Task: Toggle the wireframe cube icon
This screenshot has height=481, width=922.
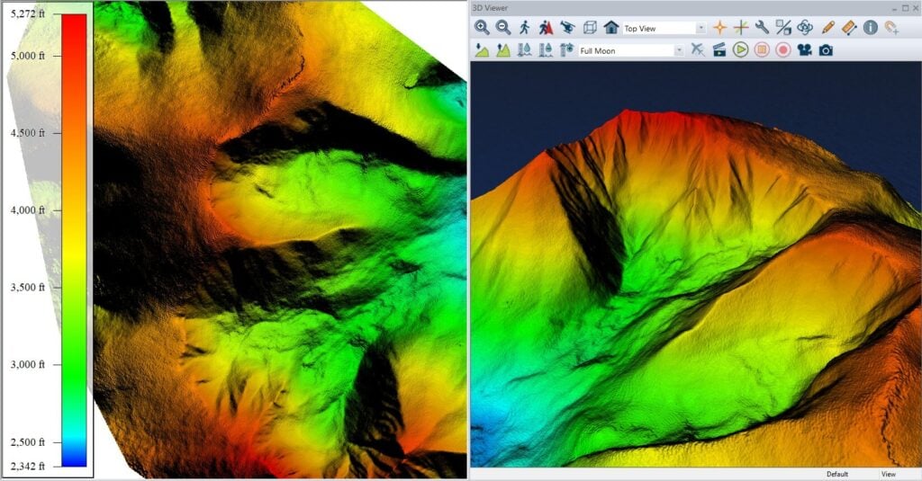Action: [x=590, y=28]
